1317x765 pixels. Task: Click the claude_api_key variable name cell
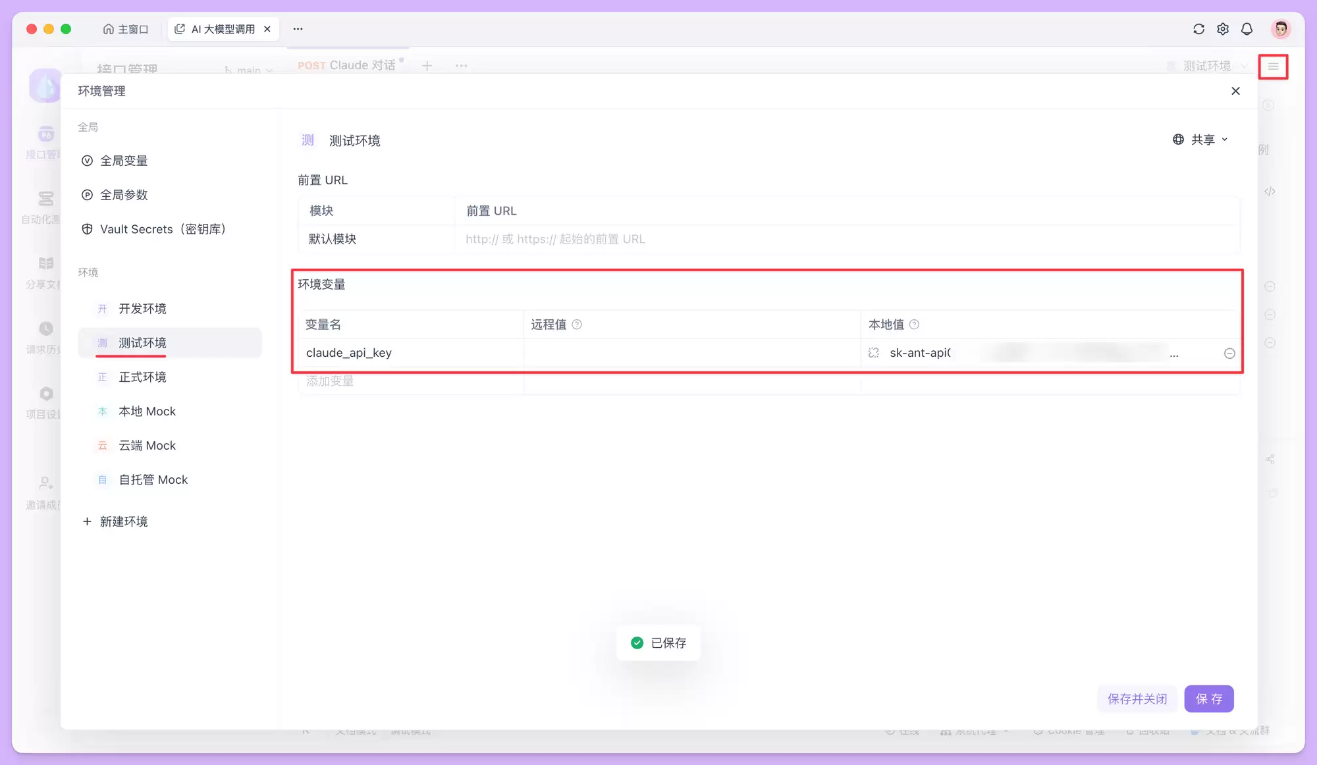411,353
